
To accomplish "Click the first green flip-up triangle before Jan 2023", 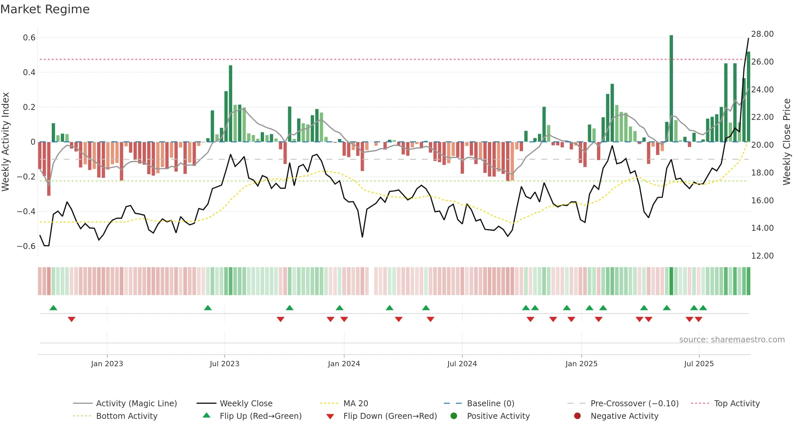I will click(53, 308).
